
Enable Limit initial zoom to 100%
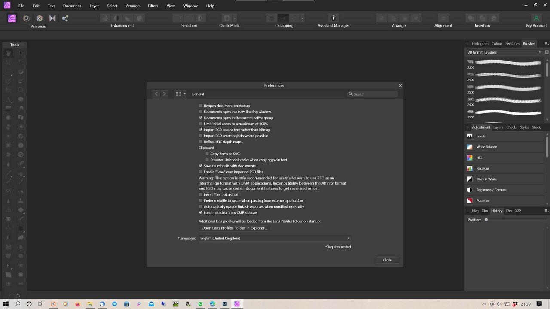point(201,124)
